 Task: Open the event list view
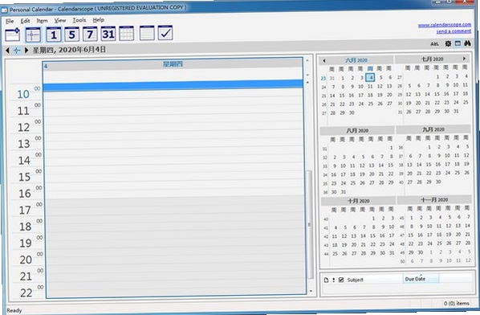tap(147, 33)
